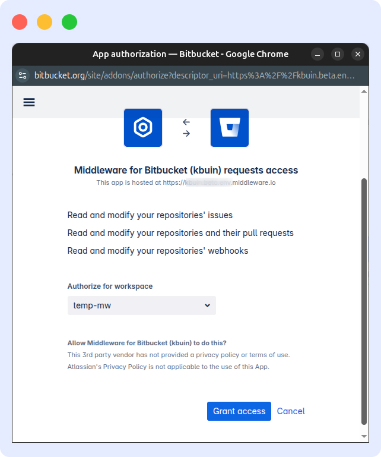This screenshot has height=457, width=381.
Task: Click the 'Authorize for workspace' label
Action: (x=110, y=286)
